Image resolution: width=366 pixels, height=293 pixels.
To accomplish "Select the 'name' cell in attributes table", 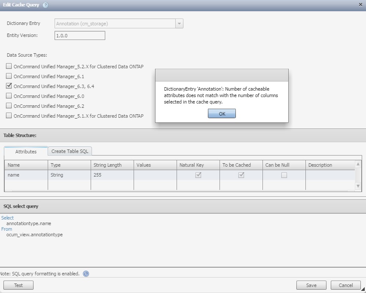I will point(26,175).
